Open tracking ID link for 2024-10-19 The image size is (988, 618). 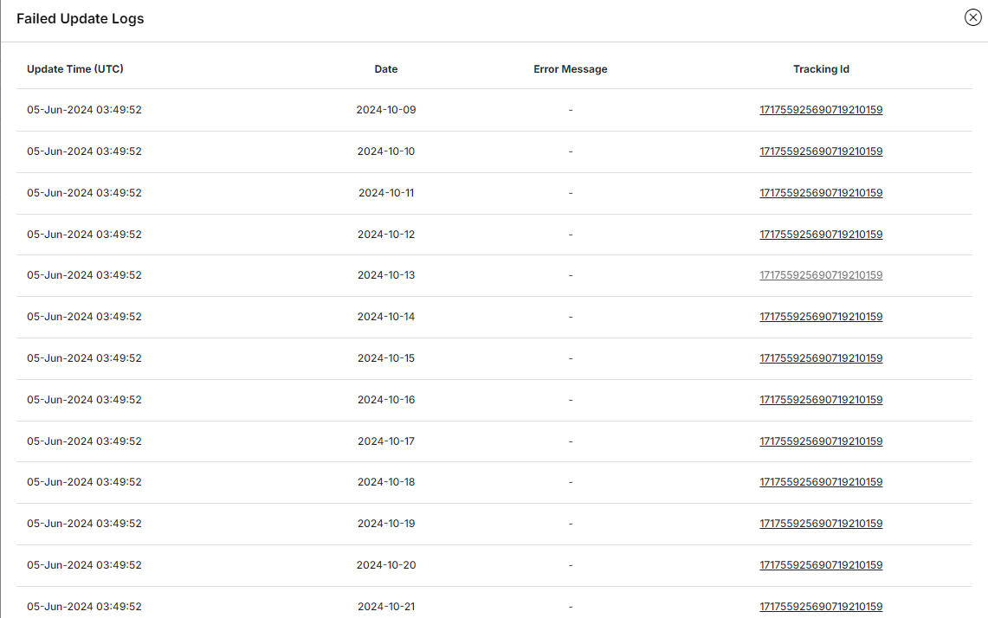(821, 524)
